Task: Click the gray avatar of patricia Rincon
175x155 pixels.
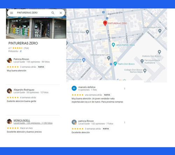Action: click(74, 122)
